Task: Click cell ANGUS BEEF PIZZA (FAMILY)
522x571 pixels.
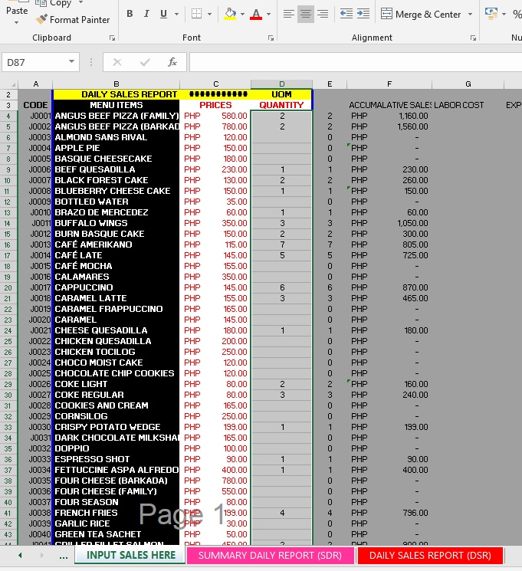Action: [x=117, y=116]
